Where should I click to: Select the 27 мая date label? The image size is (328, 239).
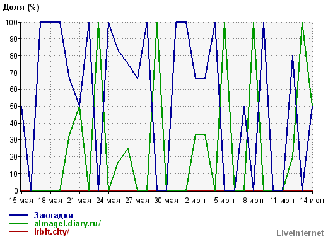click(x=137, y=201)
